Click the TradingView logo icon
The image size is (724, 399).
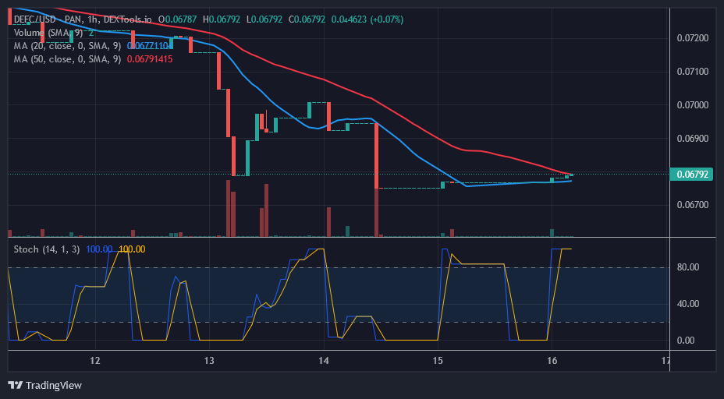16,385
